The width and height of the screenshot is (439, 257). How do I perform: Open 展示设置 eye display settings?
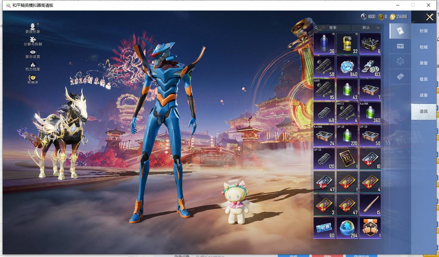click(33, 54)
